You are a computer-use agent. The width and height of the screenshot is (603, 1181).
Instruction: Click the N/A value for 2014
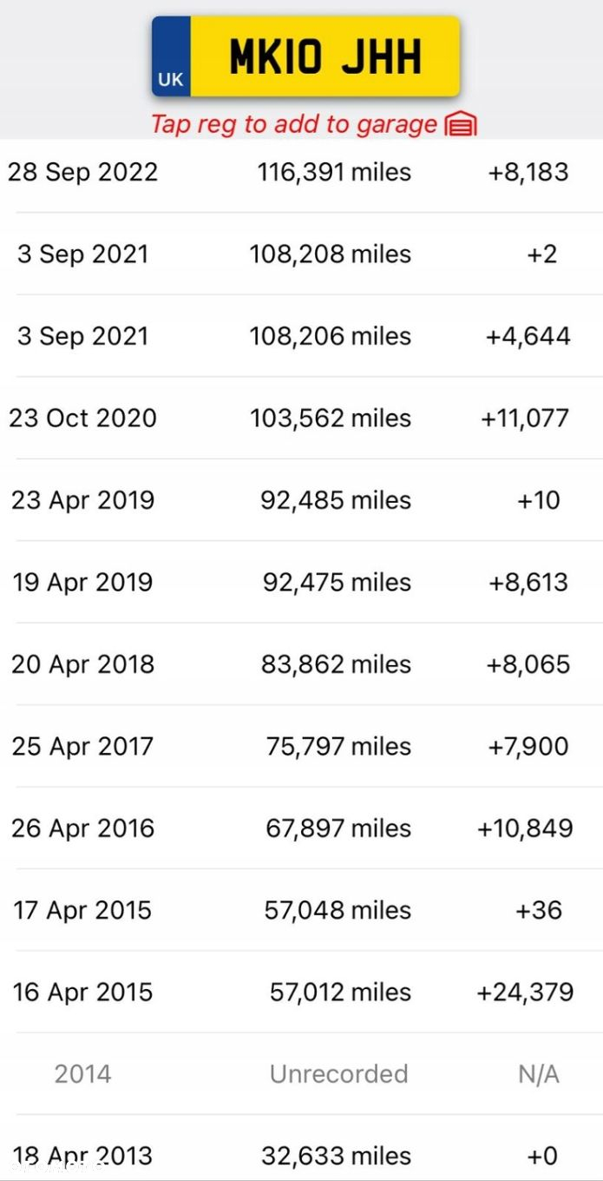(539, 1074)
